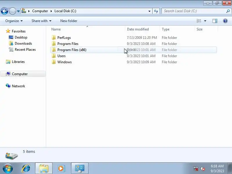Screen dimensions: 232x174
Task: Select the PerfLogs folder icon
Action: coord(54,38)
